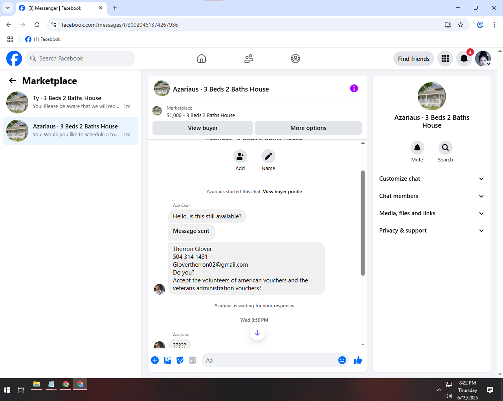Click the chat messages scrollbar

point(363,223)
